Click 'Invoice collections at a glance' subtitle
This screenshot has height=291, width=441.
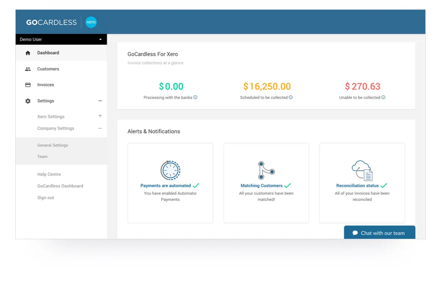[156, 63]
